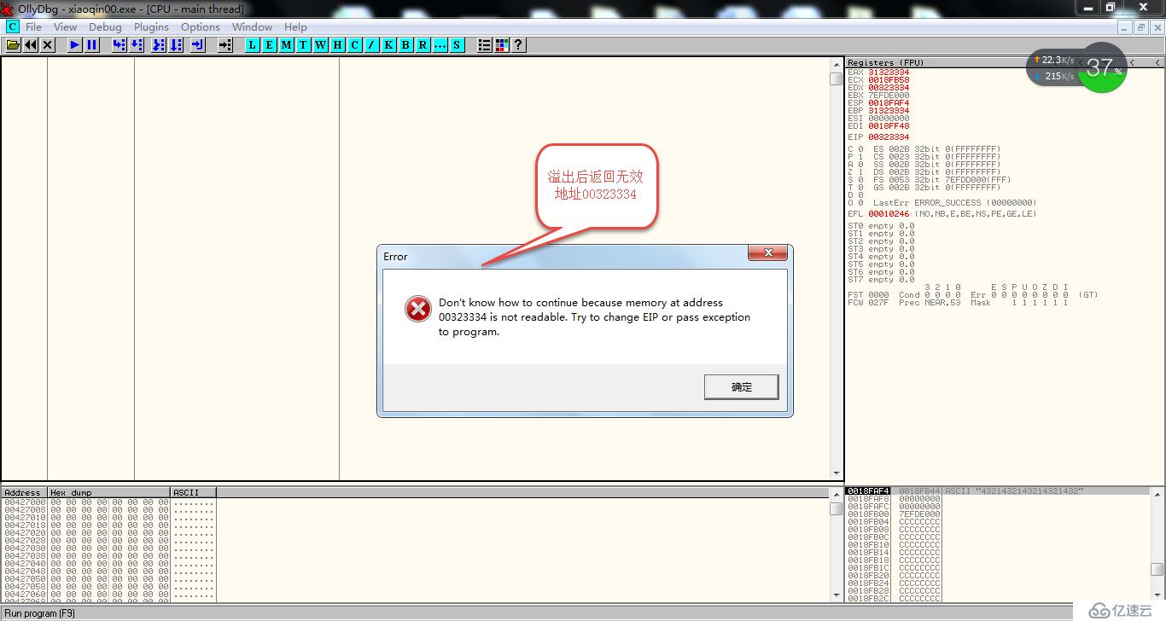Select the EFL value 00010246
This screenshot has height=621, width=1166.
(889, 214)
